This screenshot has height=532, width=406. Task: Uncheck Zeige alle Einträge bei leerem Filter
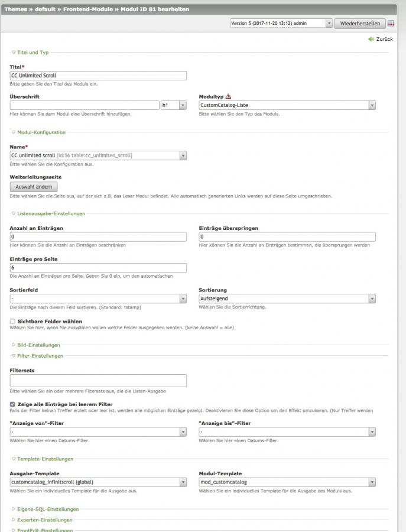click(x=13, y=404)
